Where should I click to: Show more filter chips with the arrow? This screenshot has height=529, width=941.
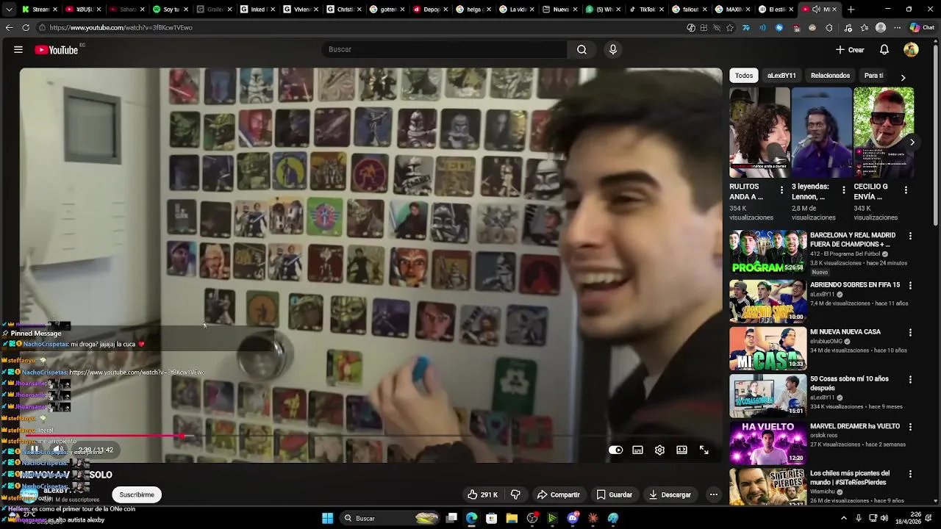tap(903, 76)
